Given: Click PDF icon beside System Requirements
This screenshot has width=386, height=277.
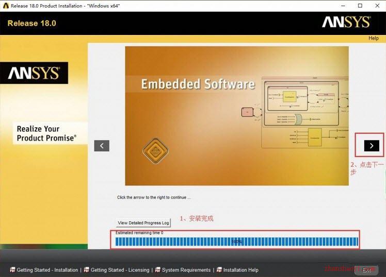Looking at the screenshot, I should tap(157, 270).
